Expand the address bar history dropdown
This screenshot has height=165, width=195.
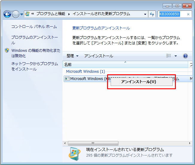click(x=145, y=14)
